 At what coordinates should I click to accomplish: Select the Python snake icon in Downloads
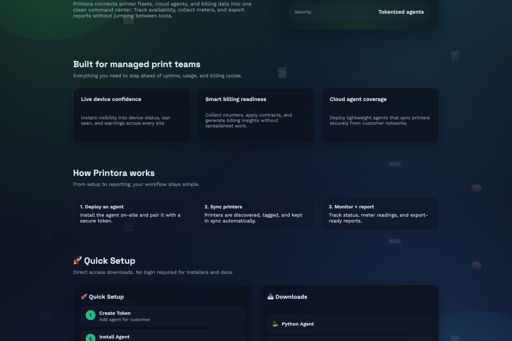point(275,324)
